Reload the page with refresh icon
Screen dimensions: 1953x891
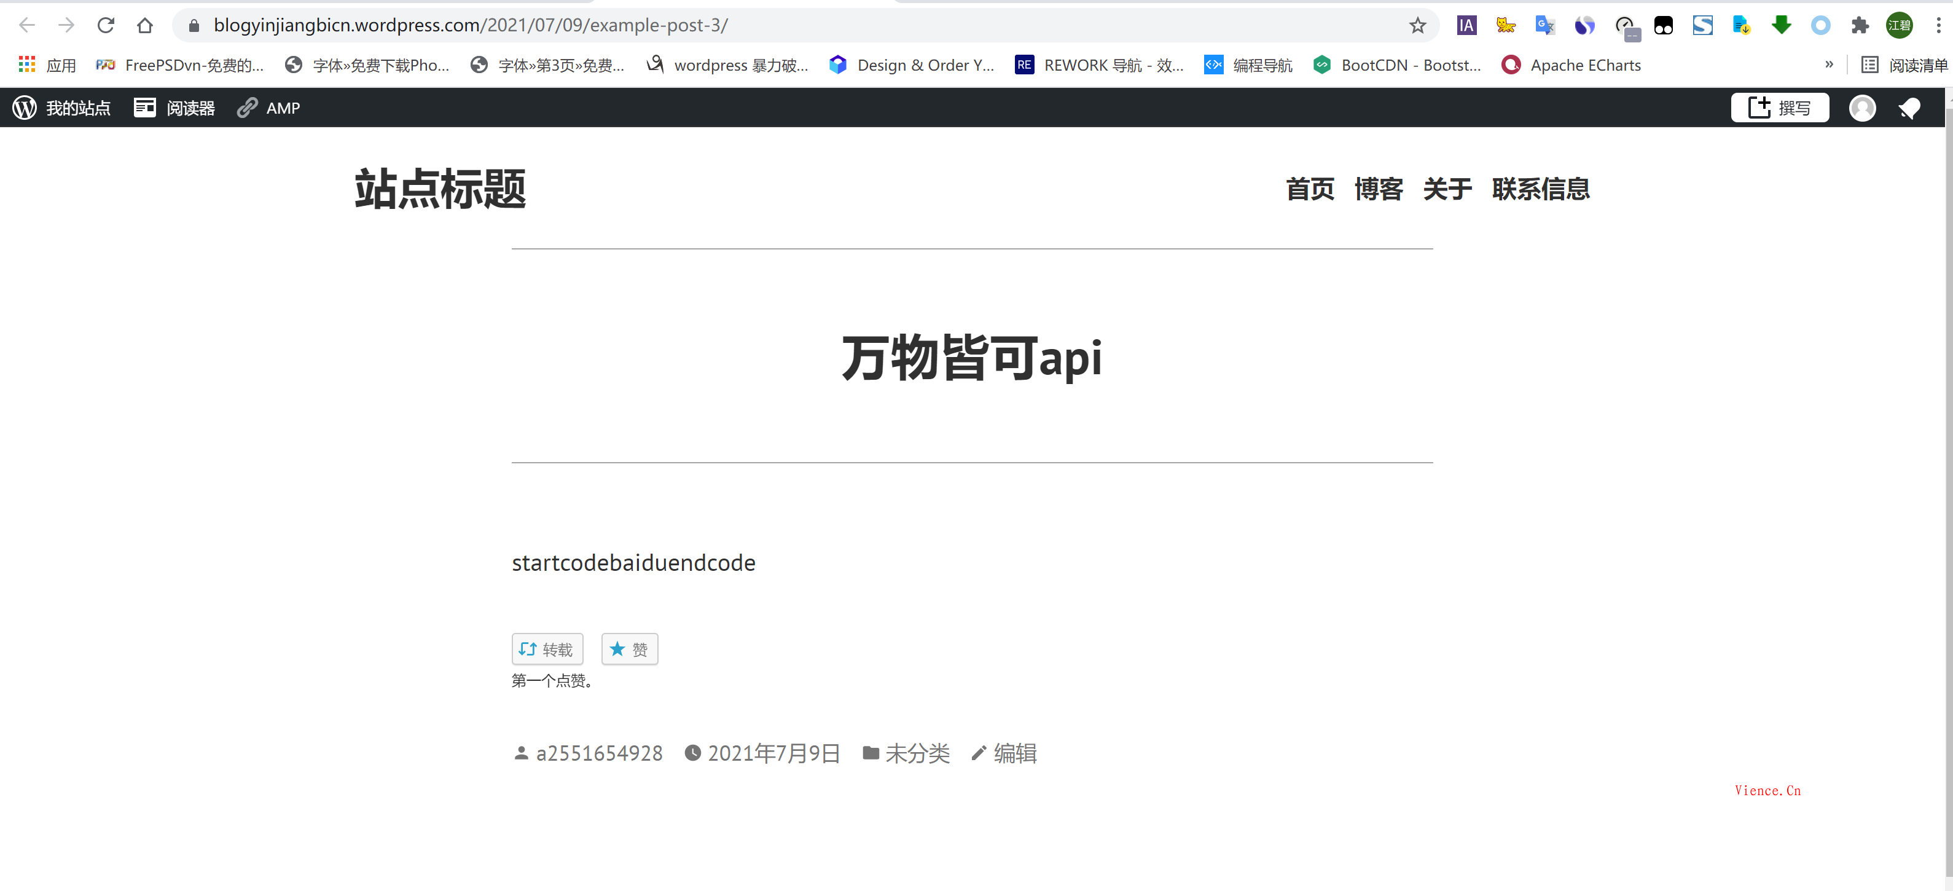[x=106, y=26]
